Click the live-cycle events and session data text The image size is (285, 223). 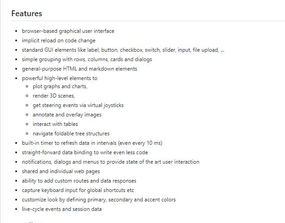coord(61,209)
